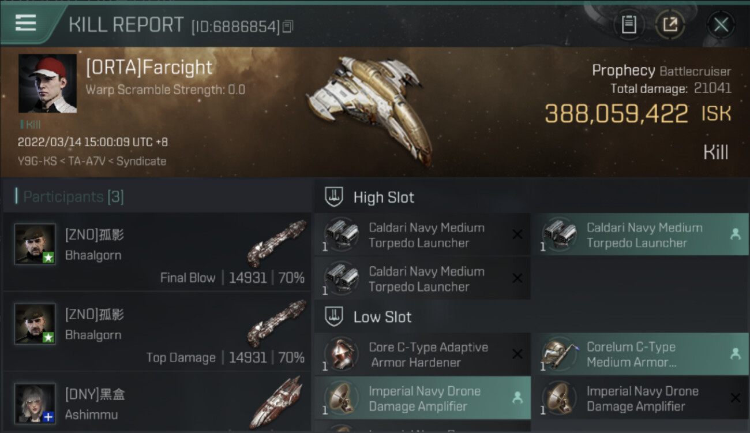Open the hamburger menu in the top-left corner
Image resolution: width=750 pixels, height=433 pixels.
26,23
